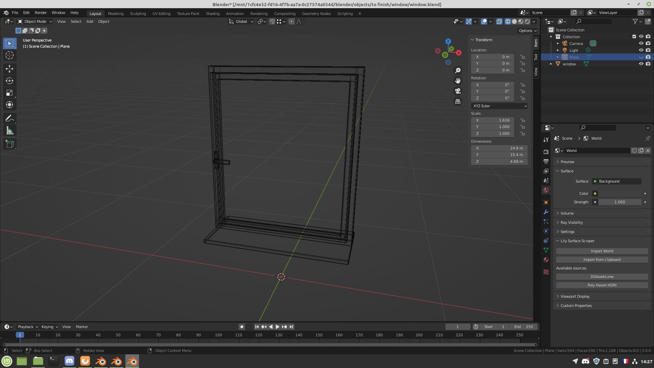Open the Output properties tab

click(546, 161)
